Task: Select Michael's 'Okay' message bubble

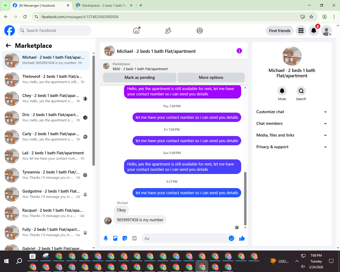Action: point(121,210)
